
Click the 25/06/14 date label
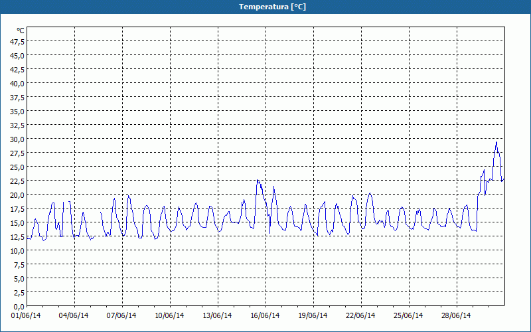click(408, 315)
